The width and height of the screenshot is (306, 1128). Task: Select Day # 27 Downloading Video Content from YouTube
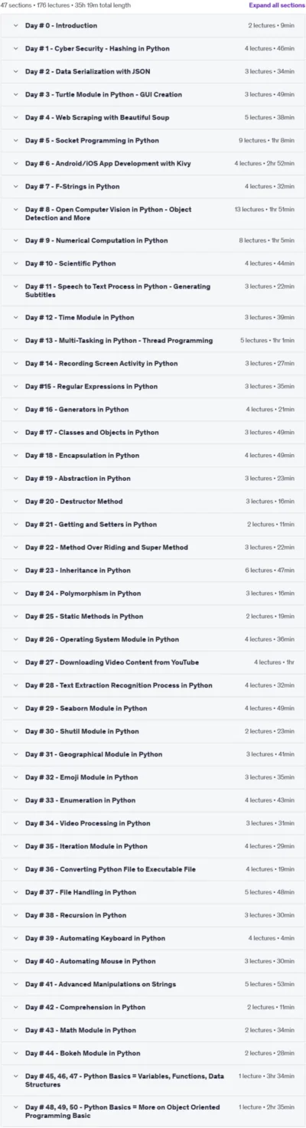[x=112, y=662]
